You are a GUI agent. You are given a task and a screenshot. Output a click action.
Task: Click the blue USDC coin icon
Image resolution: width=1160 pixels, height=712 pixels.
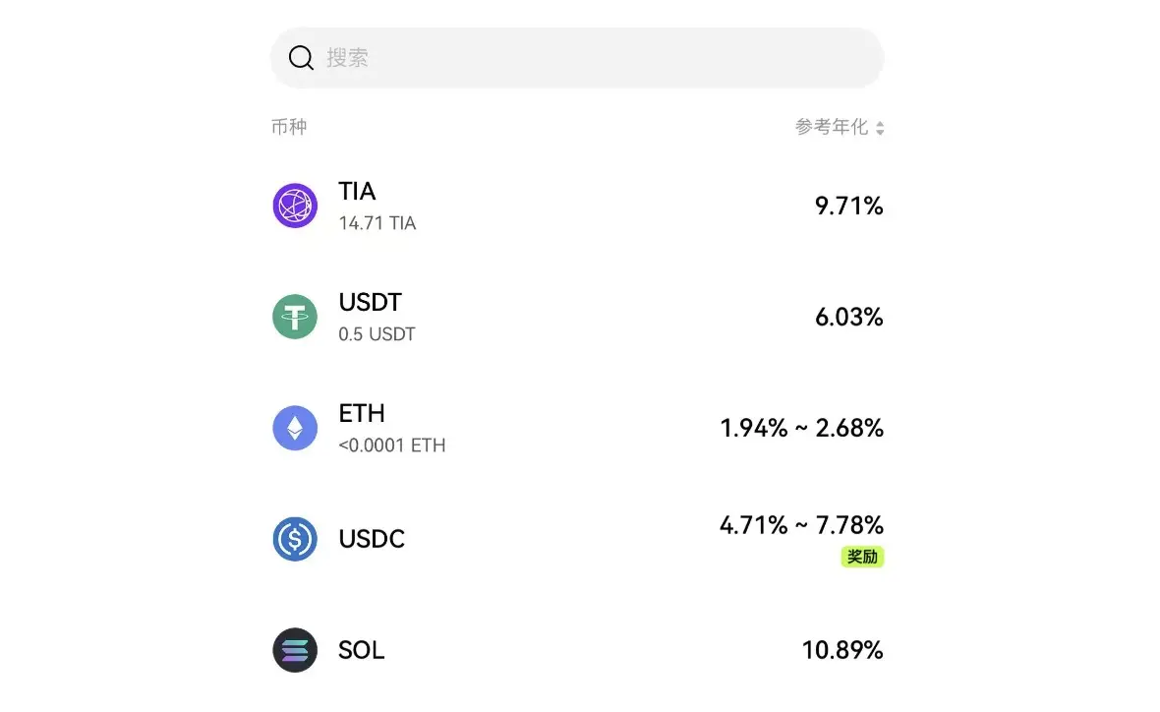(x=295, y=539)
